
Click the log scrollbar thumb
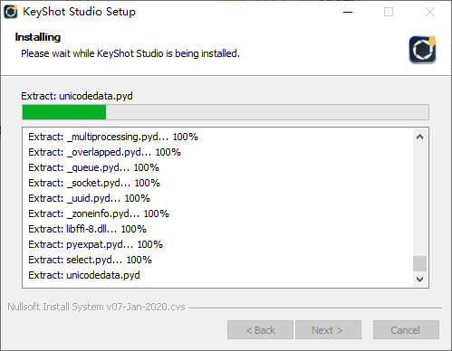(419, 263)
